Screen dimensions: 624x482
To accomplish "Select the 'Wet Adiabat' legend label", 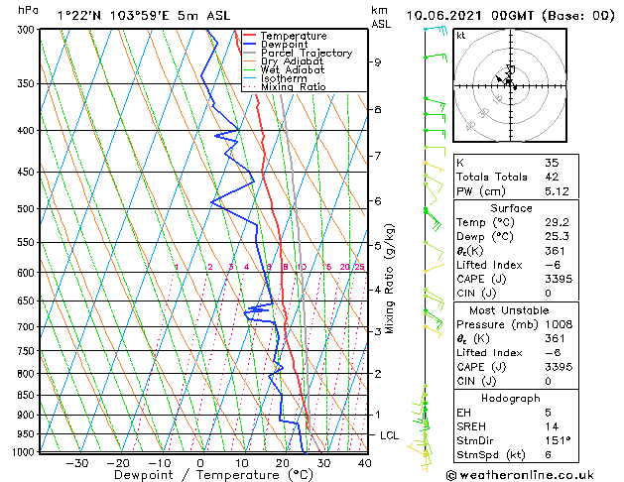I will coord(293,70).
